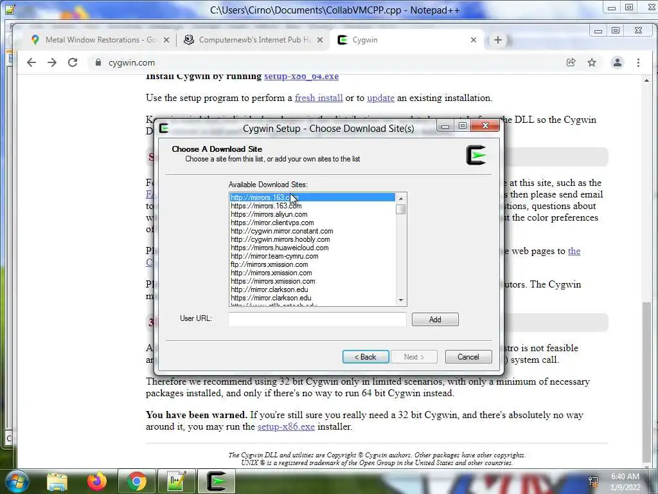Viewport: 658px width, 494px height.
Task: Switch to Metal Window Restorations tab
Action: [100, 40]
